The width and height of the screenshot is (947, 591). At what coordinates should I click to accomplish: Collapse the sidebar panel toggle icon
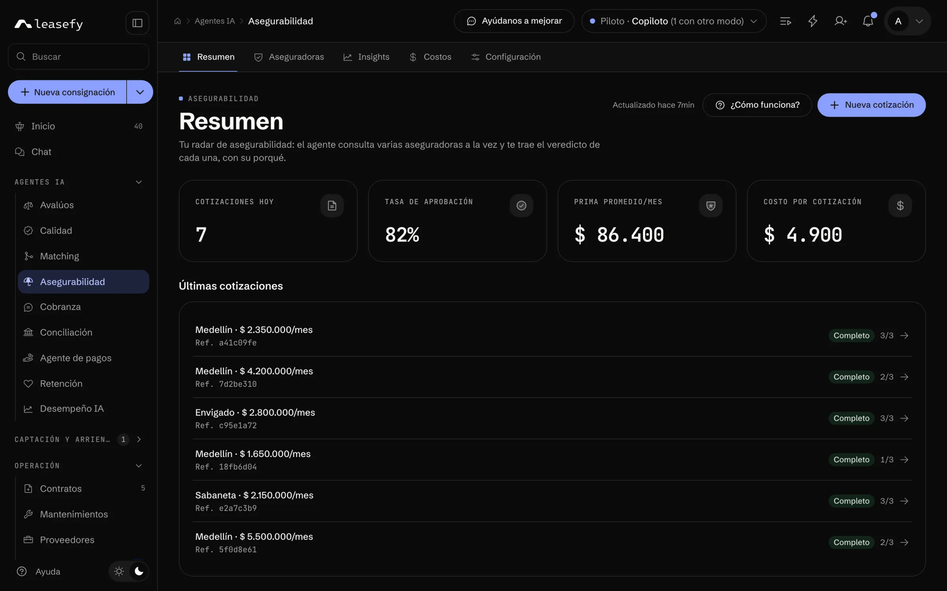click(137, 23)
